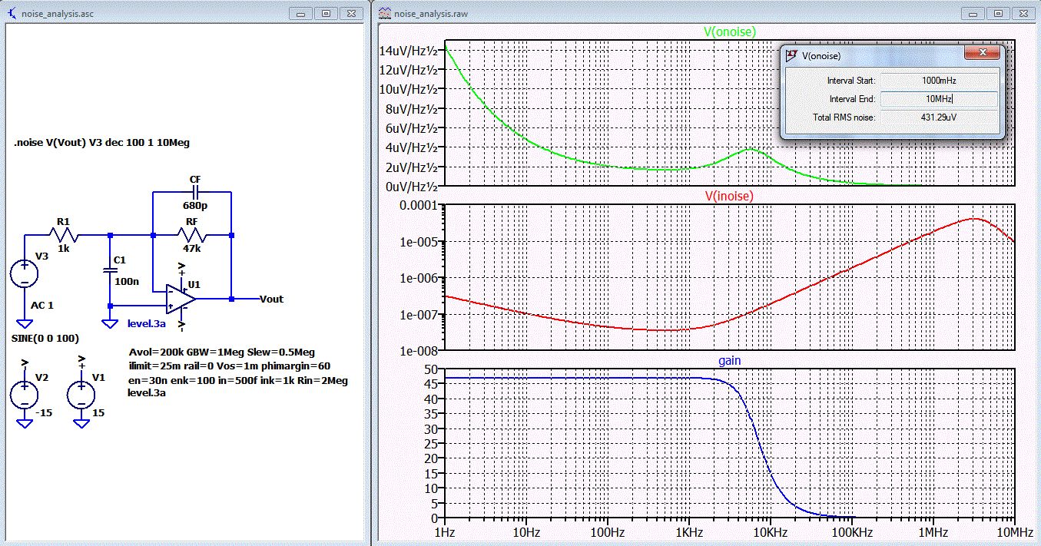Click the noise_analysis.asc window title icon
This screenshot has height=546, width=1041.
(11, 13)
